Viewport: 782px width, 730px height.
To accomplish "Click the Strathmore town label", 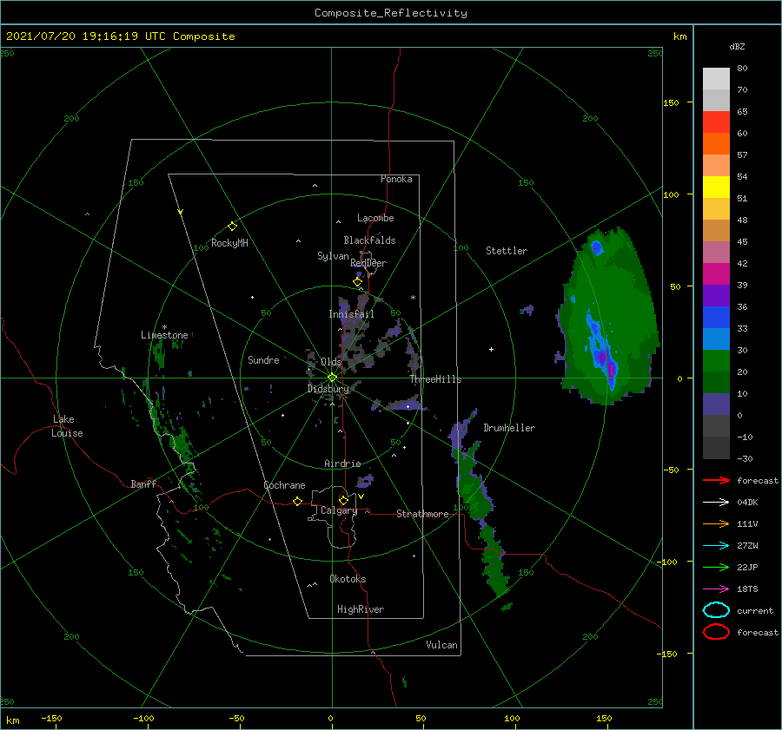I will coord(422,514).
